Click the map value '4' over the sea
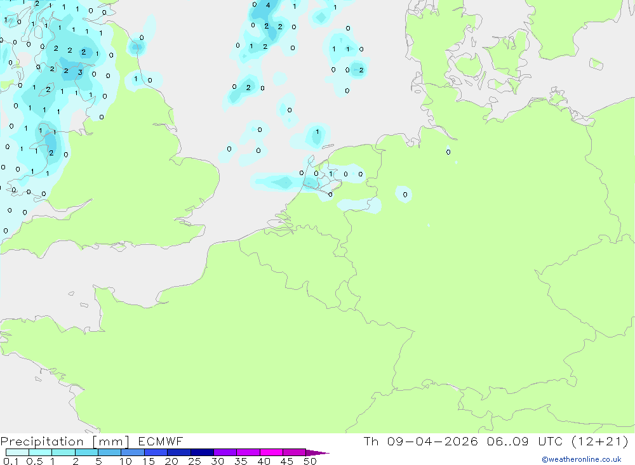635x465 pixels. [x=268, y=5]
